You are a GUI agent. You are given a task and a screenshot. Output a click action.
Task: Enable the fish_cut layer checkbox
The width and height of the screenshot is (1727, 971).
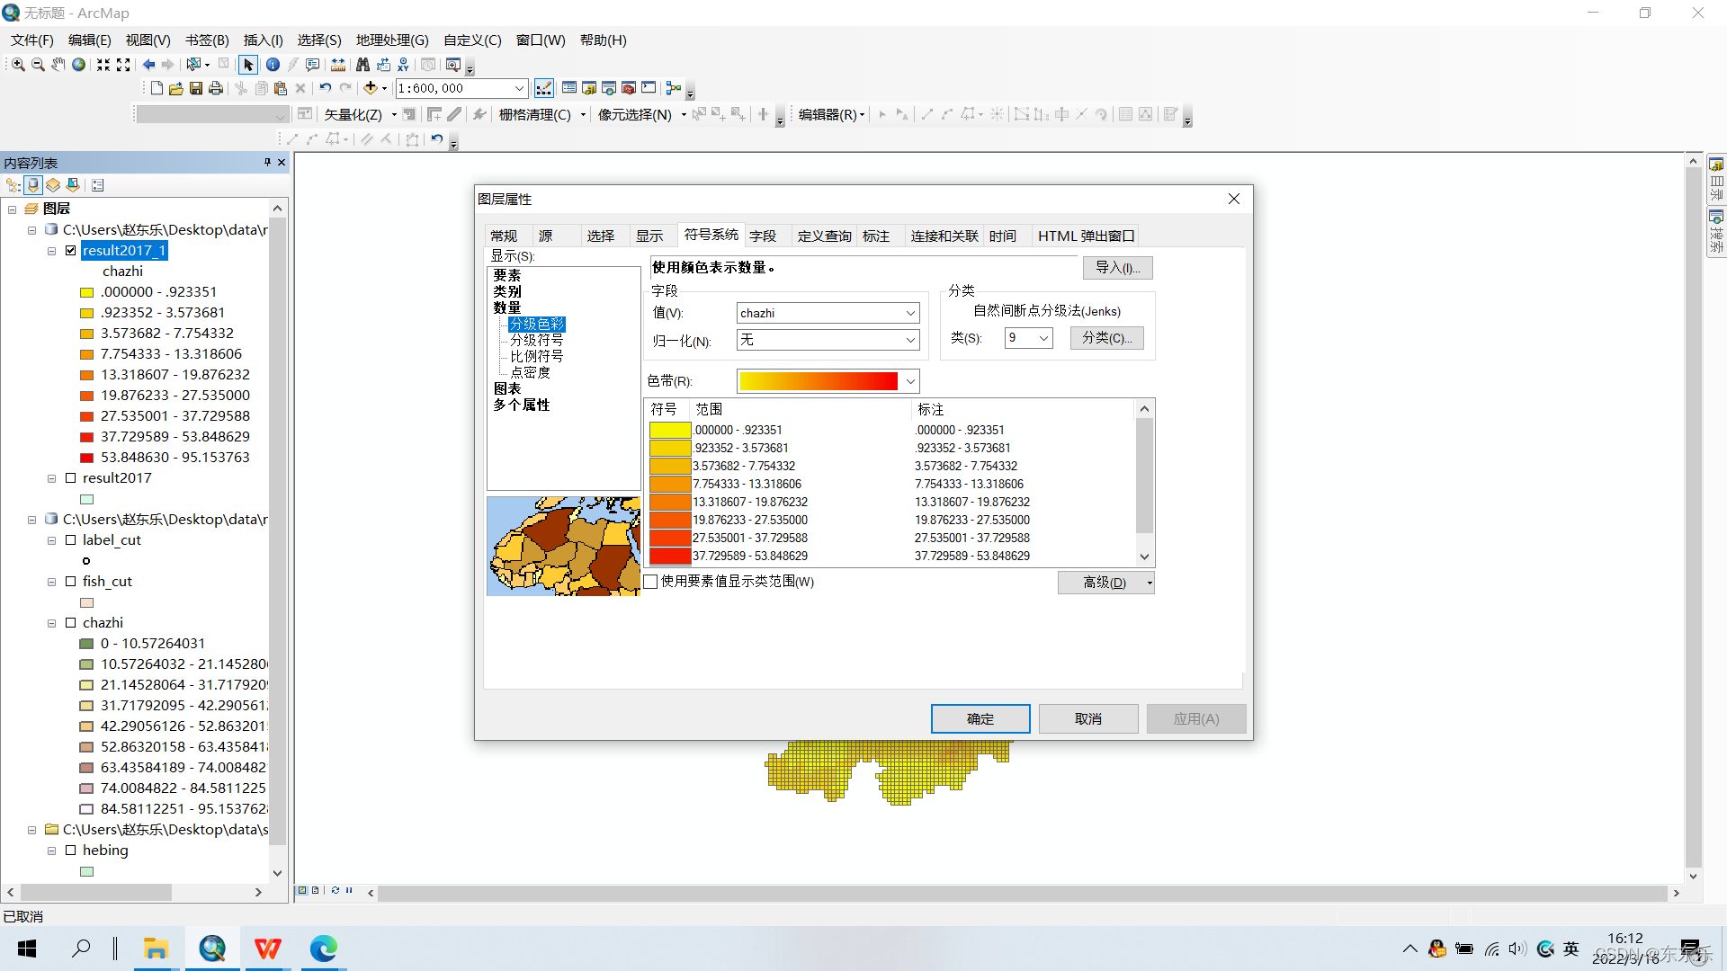(71, 582)
